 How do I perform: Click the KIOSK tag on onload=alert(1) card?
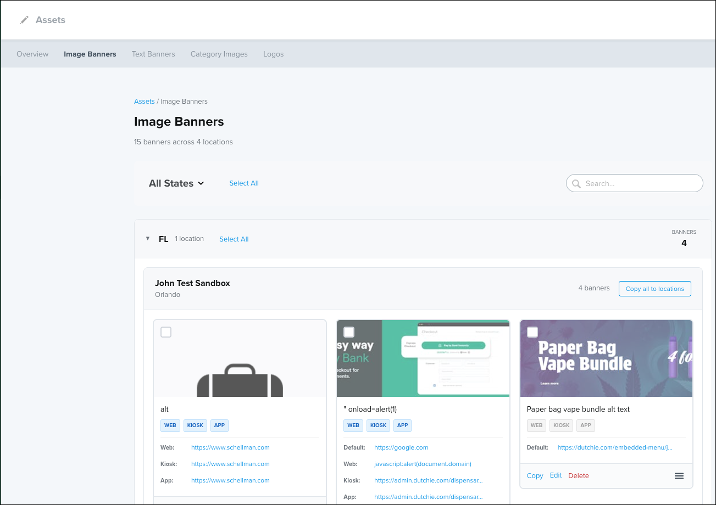[378, 425]
